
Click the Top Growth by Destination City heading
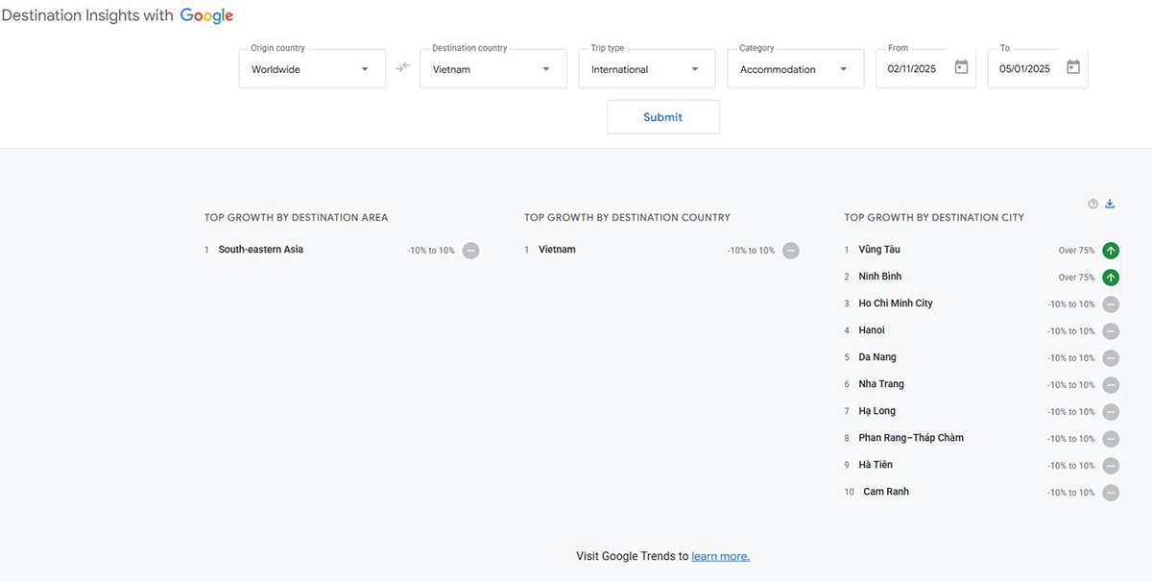(x=934, y=218)
